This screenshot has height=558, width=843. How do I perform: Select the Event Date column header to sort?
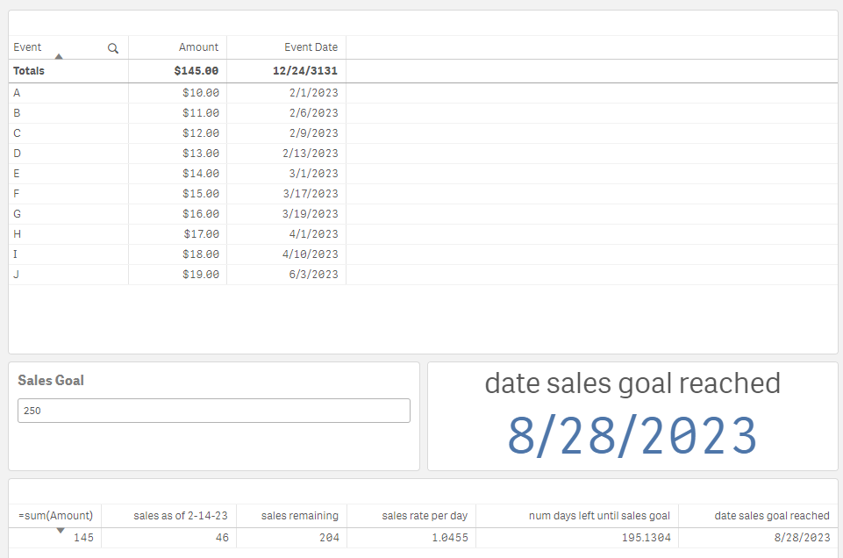click(311, 47)
